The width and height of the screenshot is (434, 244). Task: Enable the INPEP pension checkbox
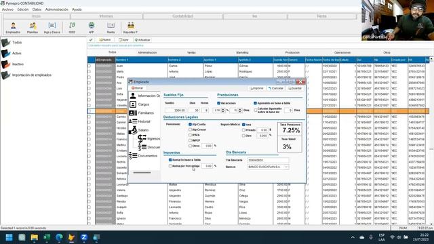pos(190,140)
